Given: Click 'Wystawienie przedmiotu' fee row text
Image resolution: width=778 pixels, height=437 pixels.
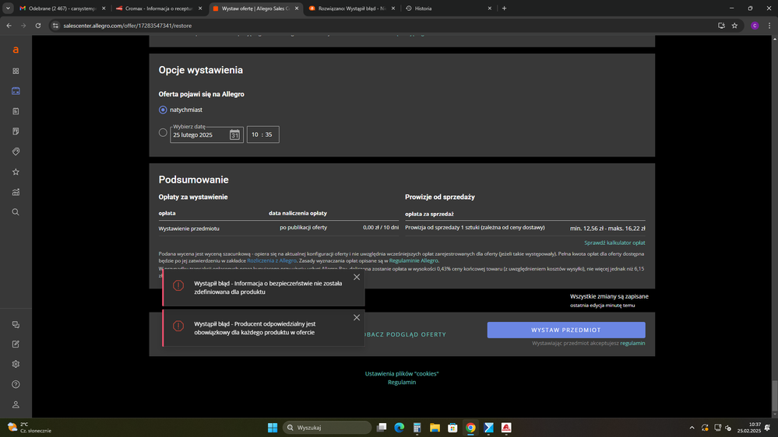Looking at the screenshot, I should point(189,229).
